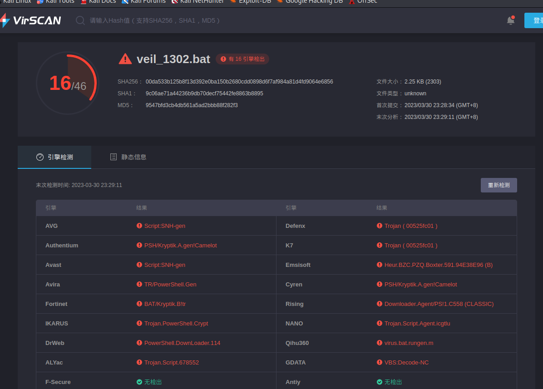543x389 pixels.
Task: Click 'Heur.BZC.PZQ.Boxter.591.94E38E96 (B)' result
Action: tap(439, 265)
